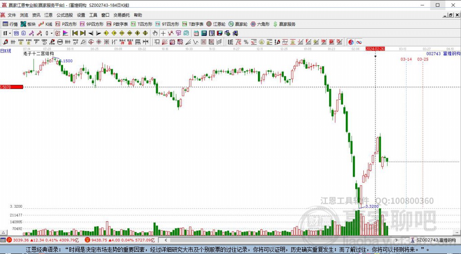Click the grid icon at status bar left
461x254 pixels.
click(3, 240)
